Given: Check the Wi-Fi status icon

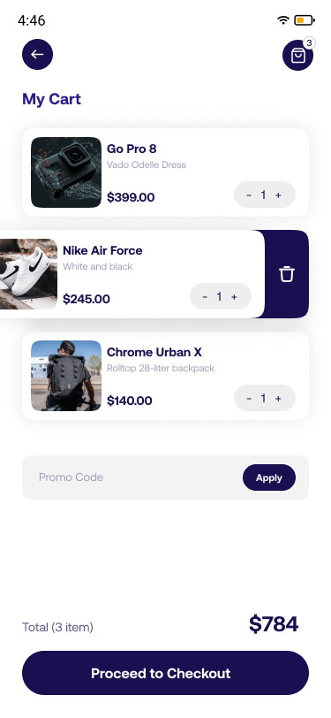Looking at the screenshot, I should (x=283, y=20).
